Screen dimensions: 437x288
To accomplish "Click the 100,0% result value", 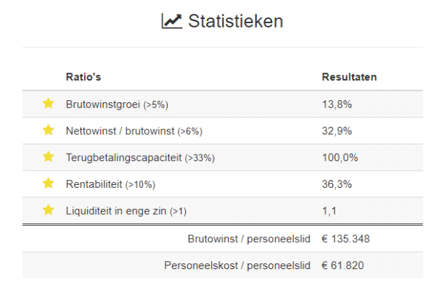I will coord(340,157).
